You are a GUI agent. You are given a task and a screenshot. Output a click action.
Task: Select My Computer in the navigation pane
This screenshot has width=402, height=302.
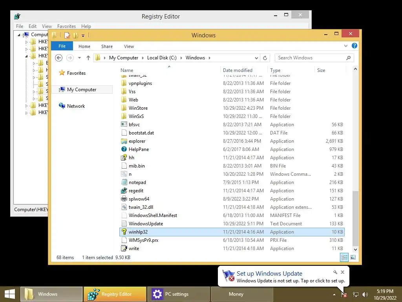point(82,89)
